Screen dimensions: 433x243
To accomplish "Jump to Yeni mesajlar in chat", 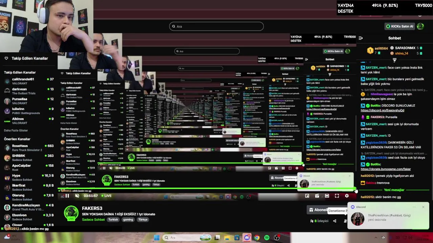I will point(394,190).
